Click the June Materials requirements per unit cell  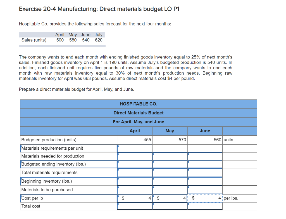point(205,148)
